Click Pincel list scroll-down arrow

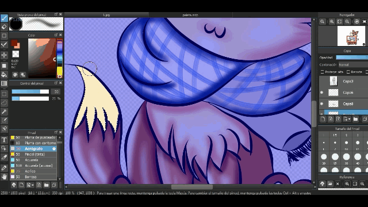(x=60, y=179)
